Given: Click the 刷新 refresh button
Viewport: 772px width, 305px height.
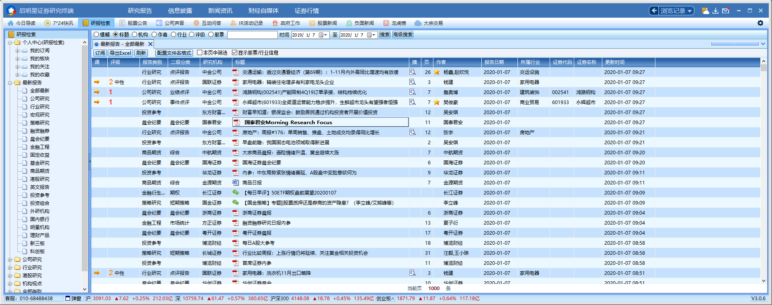Looking at the screenshot, I should click(141, 53).
